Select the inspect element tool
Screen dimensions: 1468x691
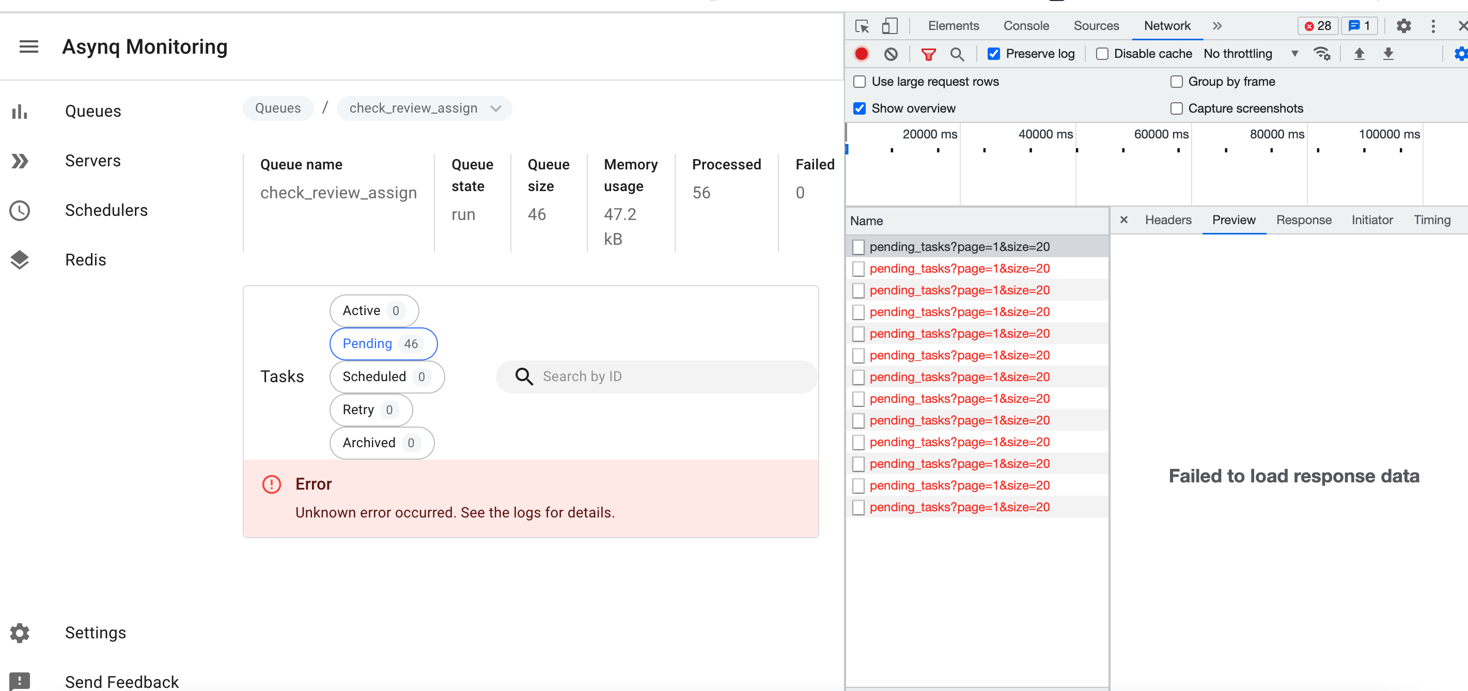point(862,26)
